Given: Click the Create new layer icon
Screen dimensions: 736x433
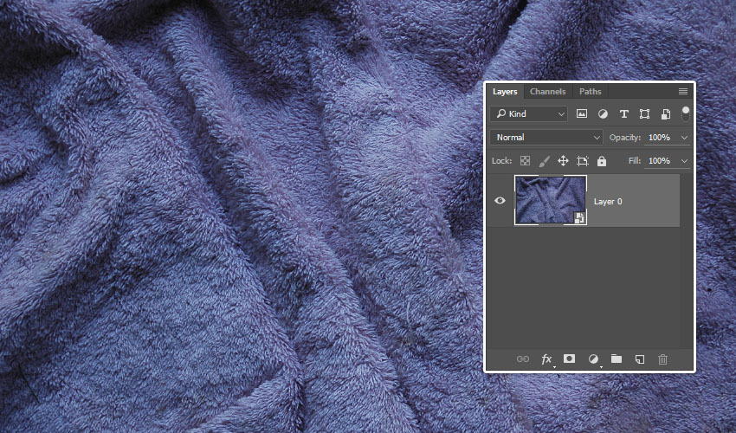Looking at the screenshot, I should (x=640, y=359).
